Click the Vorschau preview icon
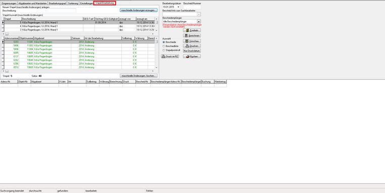The height and width of the screenshot is (193, 385). (187, 41)
